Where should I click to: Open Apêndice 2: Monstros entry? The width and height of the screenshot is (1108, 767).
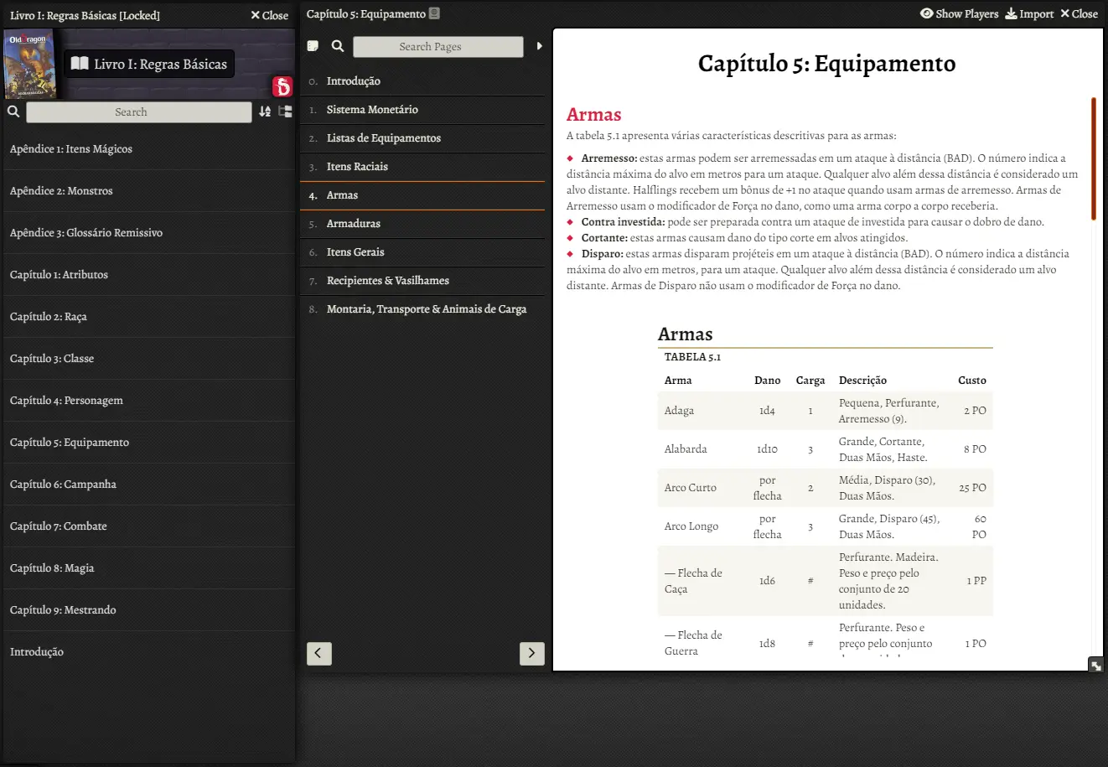[149, 191]
